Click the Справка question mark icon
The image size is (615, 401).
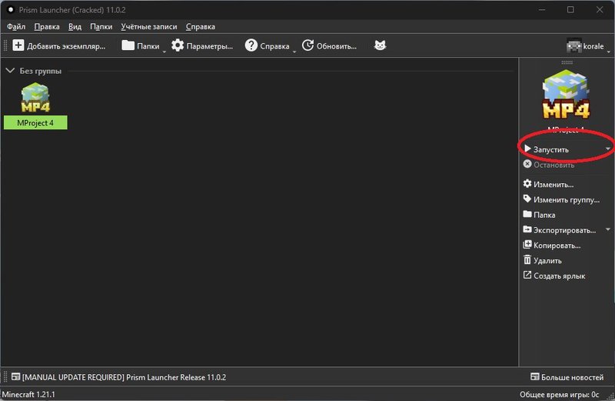click(251, 45)
